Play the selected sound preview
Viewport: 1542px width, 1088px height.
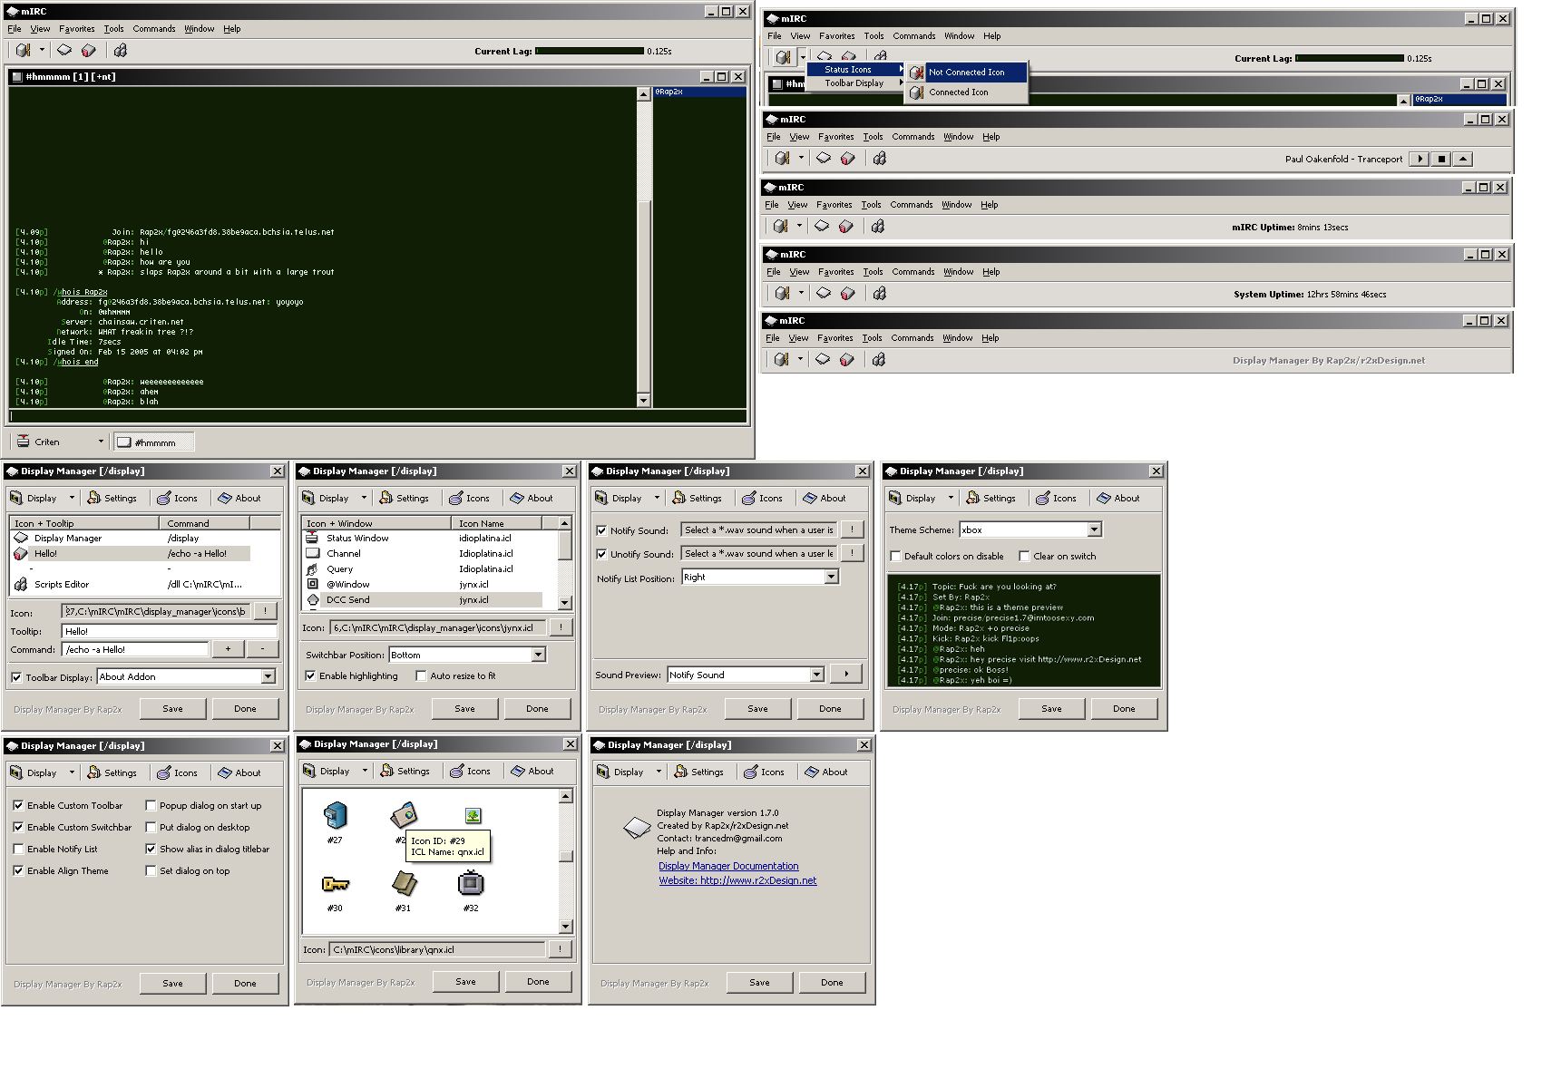[x=846, y=674]
